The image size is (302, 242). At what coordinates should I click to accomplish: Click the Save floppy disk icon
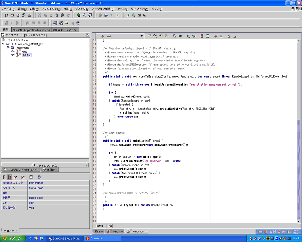[18, 15]
